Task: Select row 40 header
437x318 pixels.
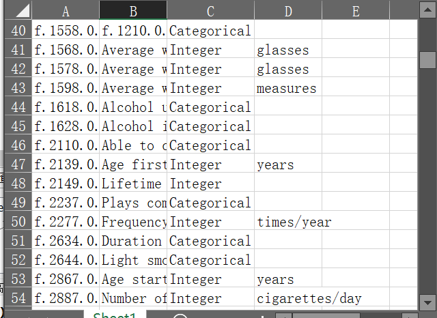Action: 18,30
